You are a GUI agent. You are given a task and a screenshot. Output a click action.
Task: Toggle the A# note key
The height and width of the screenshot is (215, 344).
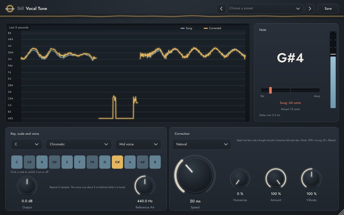click(x=142, y=162)
